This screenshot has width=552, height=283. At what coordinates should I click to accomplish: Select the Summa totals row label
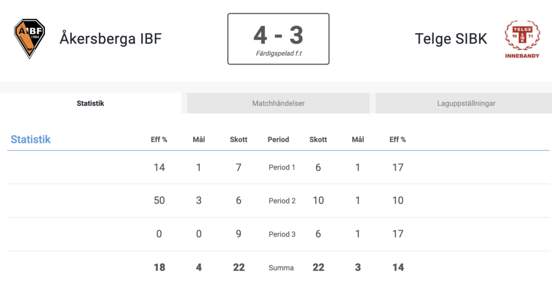[x=281, y=268]
